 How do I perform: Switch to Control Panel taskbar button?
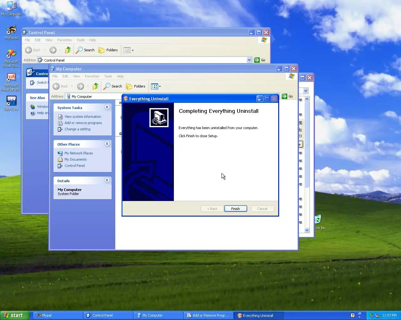coord(108,315)
